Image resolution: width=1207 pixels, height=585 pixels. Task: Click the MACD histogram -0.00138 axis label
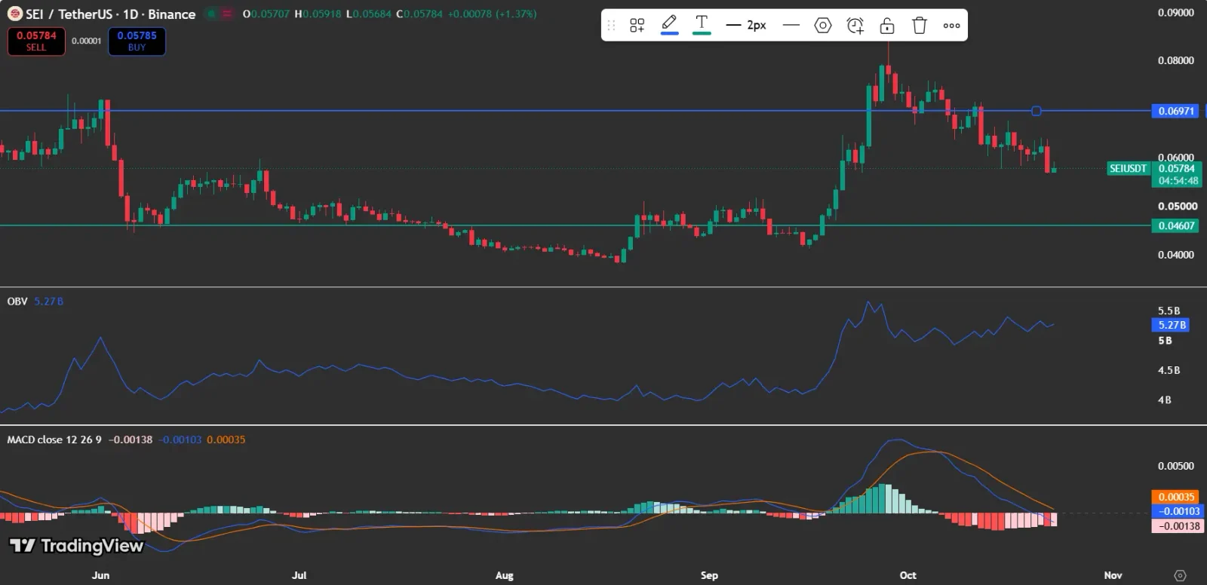tap(1178, 526)
